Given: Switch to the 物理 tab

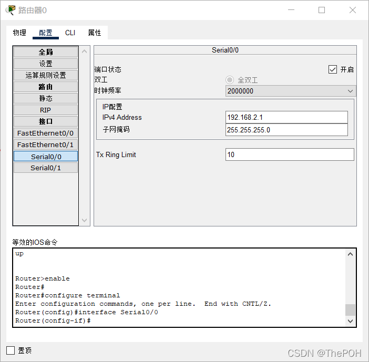Looking at the screenshot, I should [x=19, y=33].
